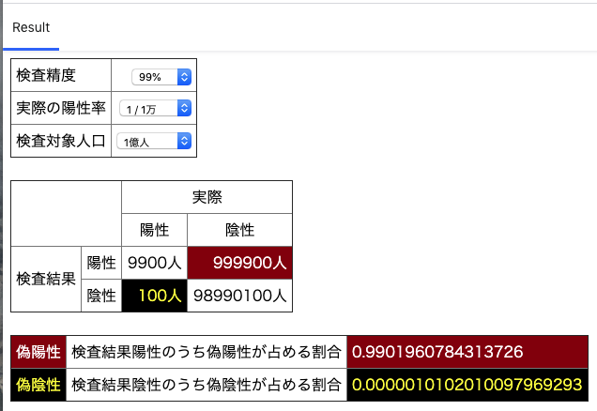Screen dimensions: 597x411
Task: Switch to the Result tab
Action: click(31, 27)
